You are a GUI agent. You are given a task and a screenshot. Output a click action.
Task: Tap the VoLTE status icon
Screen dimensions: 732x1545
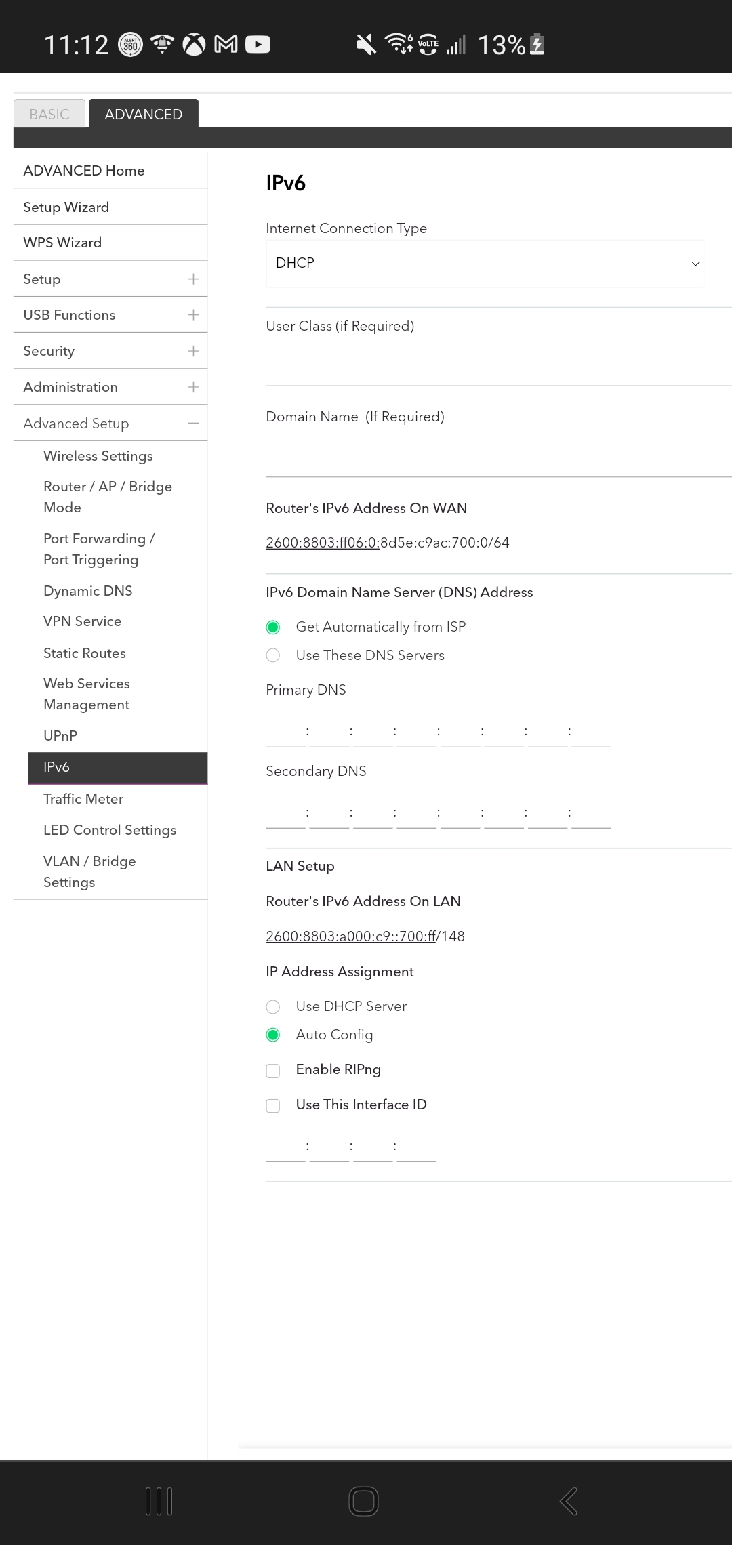(428, 45)
